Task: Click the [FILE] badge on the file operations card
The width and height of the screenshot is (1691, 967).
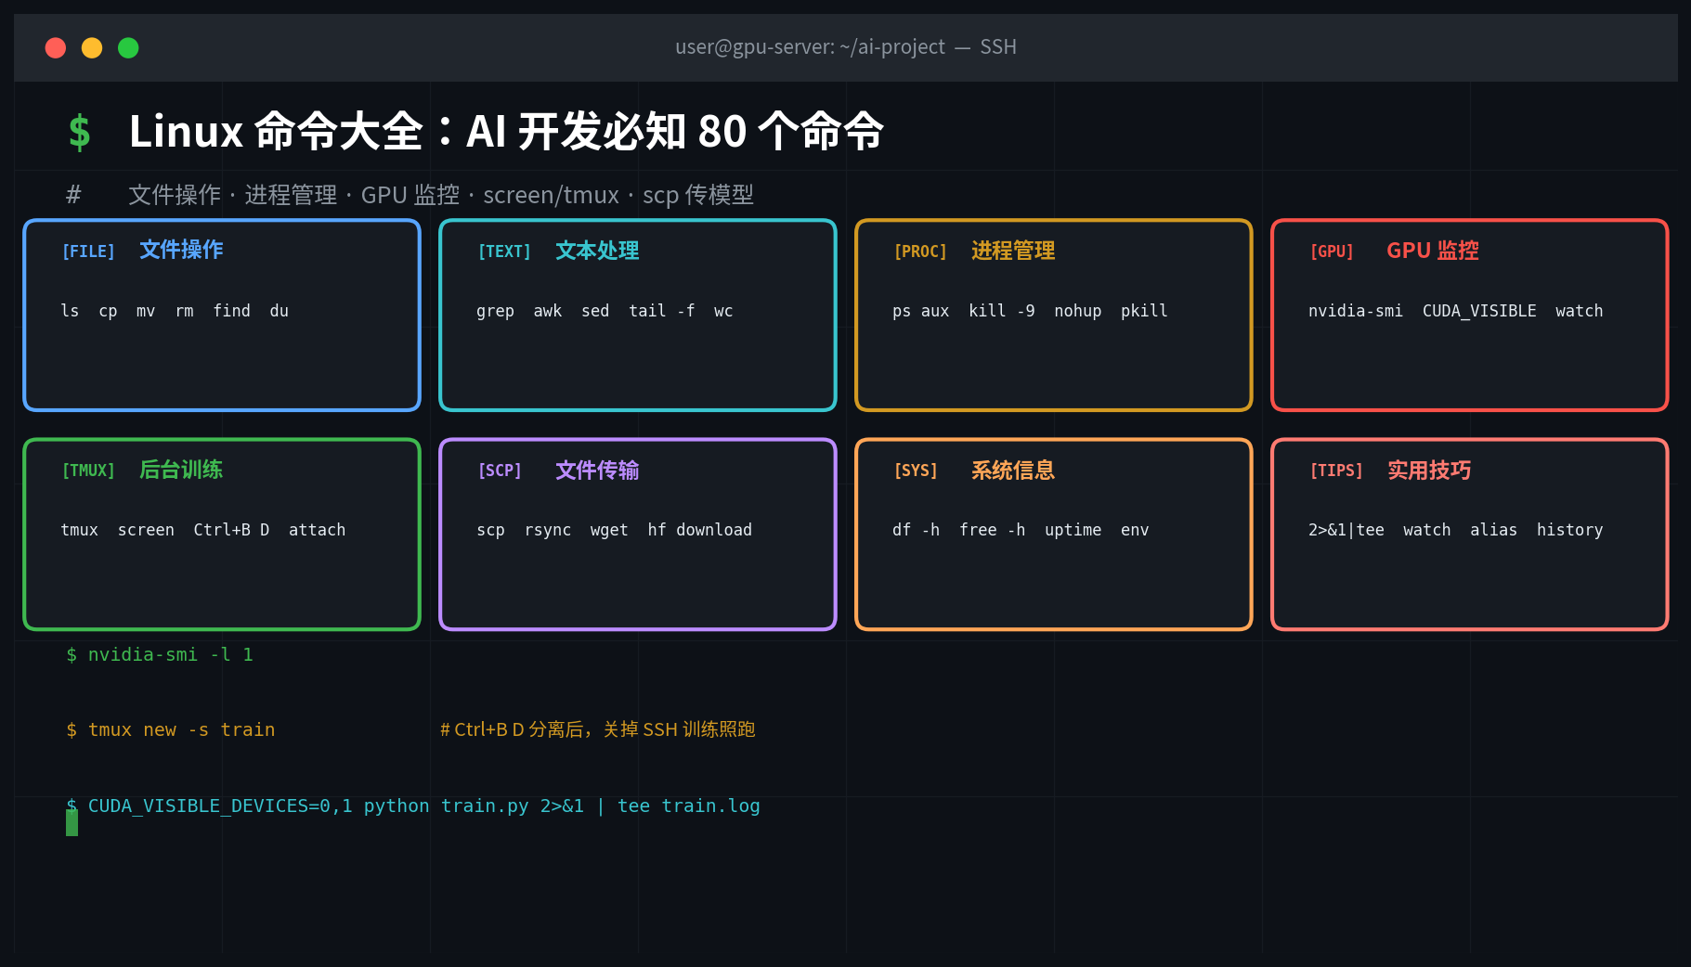Action: tap(88, 251)
